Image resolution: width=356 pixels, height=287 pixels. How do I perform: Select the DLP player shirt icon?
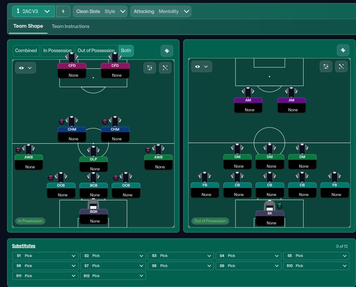93,151
